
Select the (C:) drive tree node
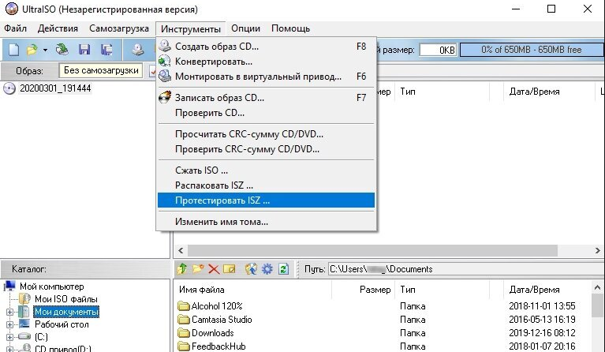pyautogui.click(x=41, y=337)
